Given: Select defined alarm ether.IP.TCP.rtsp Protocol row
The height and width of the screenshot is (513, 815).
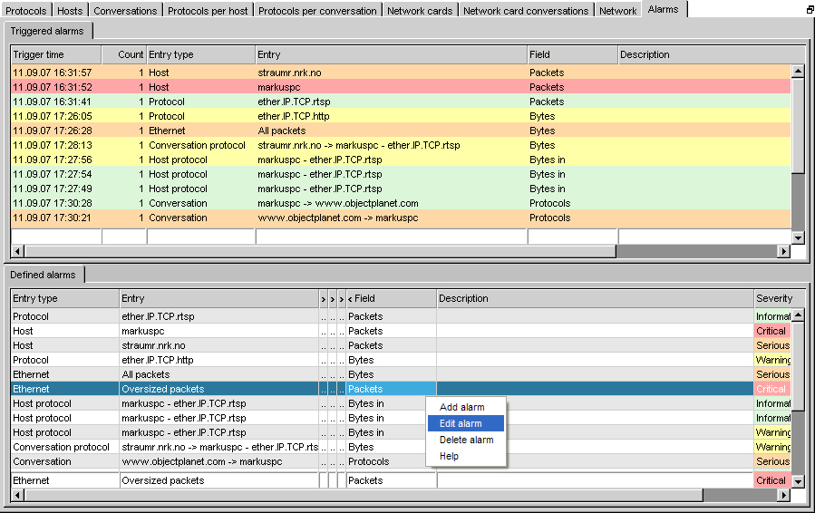Looking at the screenshot, I should coord(401,316).
